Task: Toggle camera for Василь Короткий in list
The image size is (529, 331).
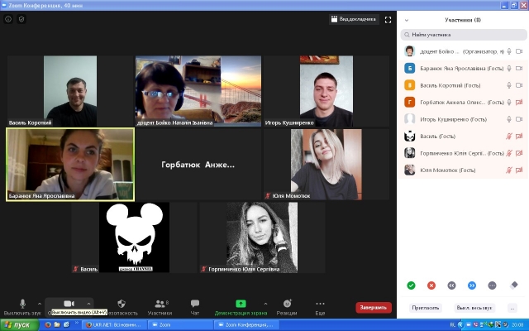Action: click(x=519, y=85)
